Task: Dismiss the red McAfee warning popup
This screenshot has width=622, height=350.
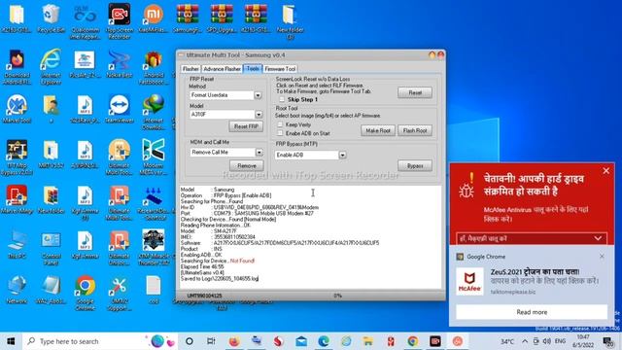Action: coord(606,171)
